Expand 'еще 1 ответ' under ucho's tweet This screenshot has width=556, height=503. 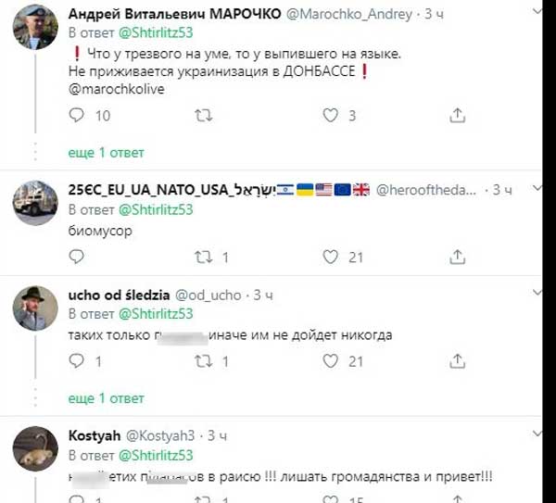click(x=107, y=398)
